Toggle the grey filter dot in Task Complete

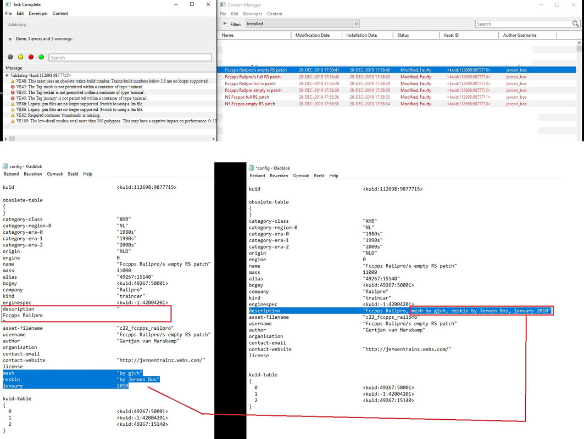(10, 57)
